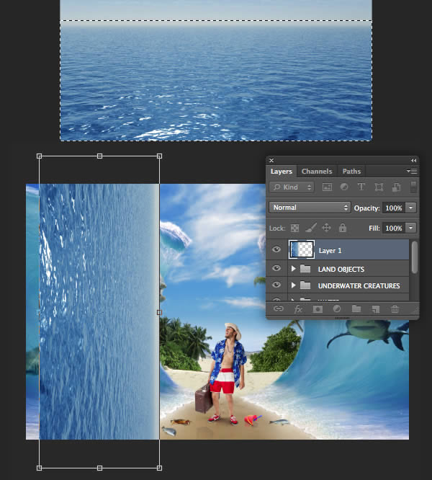The height and width of the screenshot is (480, 432).
Task: Filter layers by shape layers icon
Action: pyautogui.click(x=379, y=187)
